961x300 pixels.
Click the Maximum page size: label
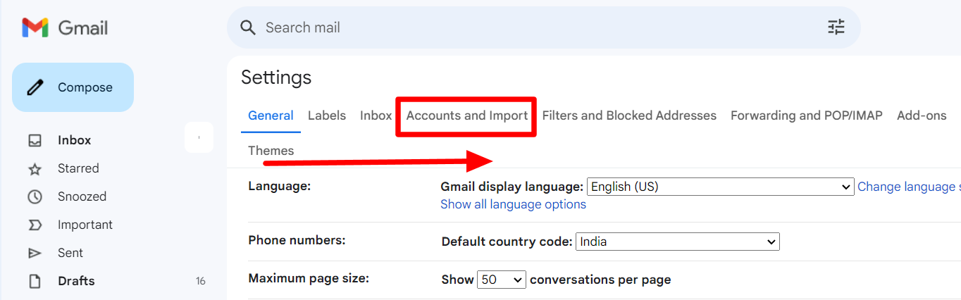(309, 278)
